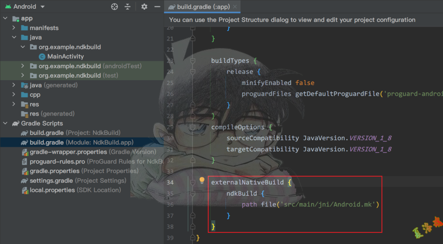This screenshot has width=443, height=244.
Task: Click the app module folder icon
Action: [16, 18]
